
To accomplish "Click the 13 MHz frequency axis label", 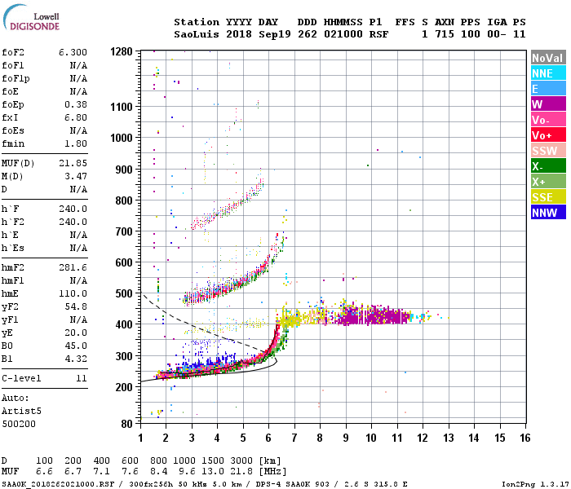I will coord(449,438).
